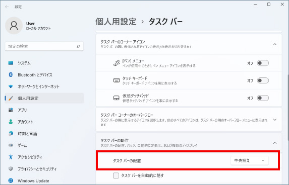Click 個人用設定 breadcrumb link
This screenshot has width=289, height=185.
116,22
